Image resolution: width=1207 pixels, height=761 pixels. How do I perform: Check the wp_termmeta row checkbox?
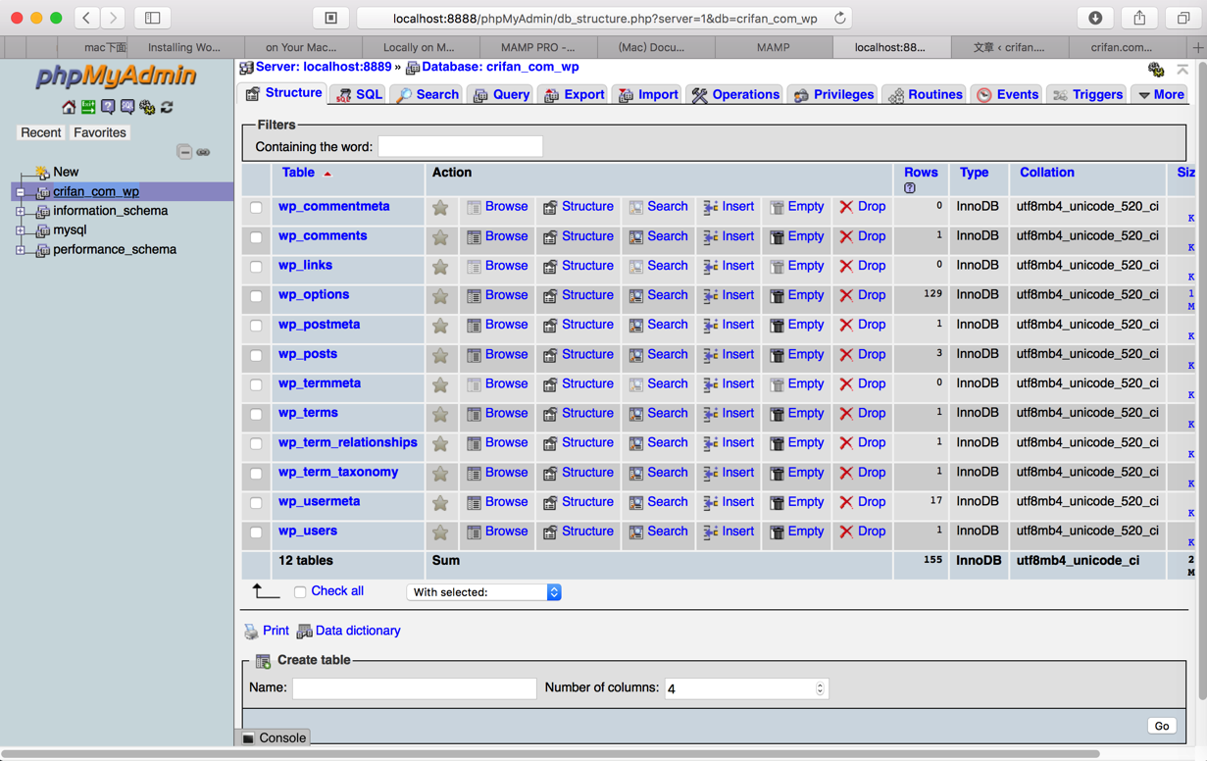256,384
